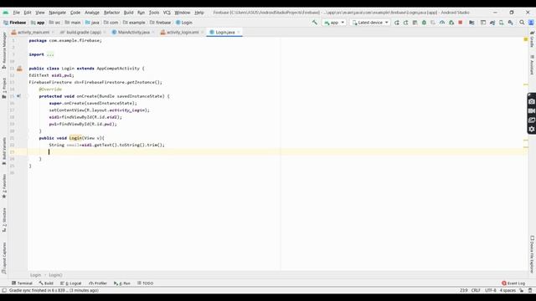Open the Window menu
The image size is (536, 301).
183,13
